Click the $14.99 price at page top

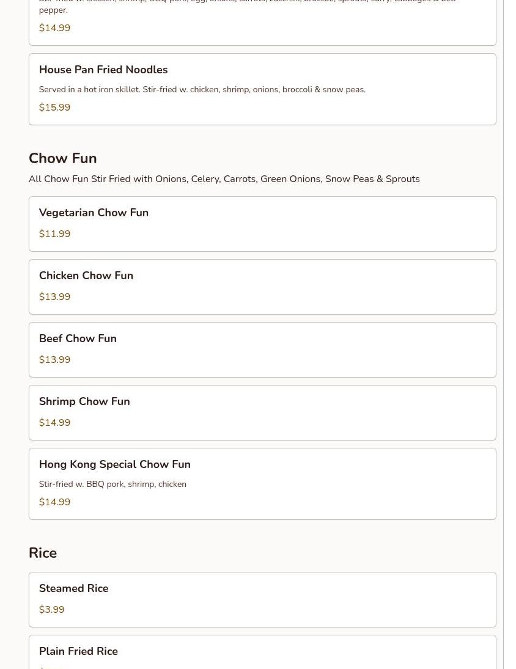click(x=54, y=28)
